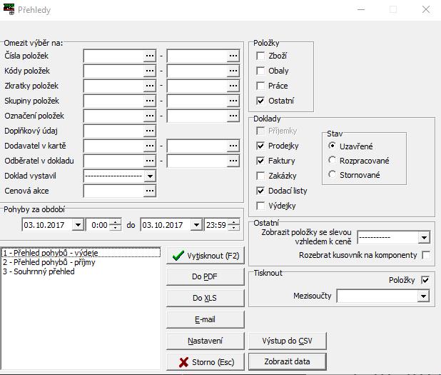
Task: Export report with Do XLS button
Action: pos(206,298)
